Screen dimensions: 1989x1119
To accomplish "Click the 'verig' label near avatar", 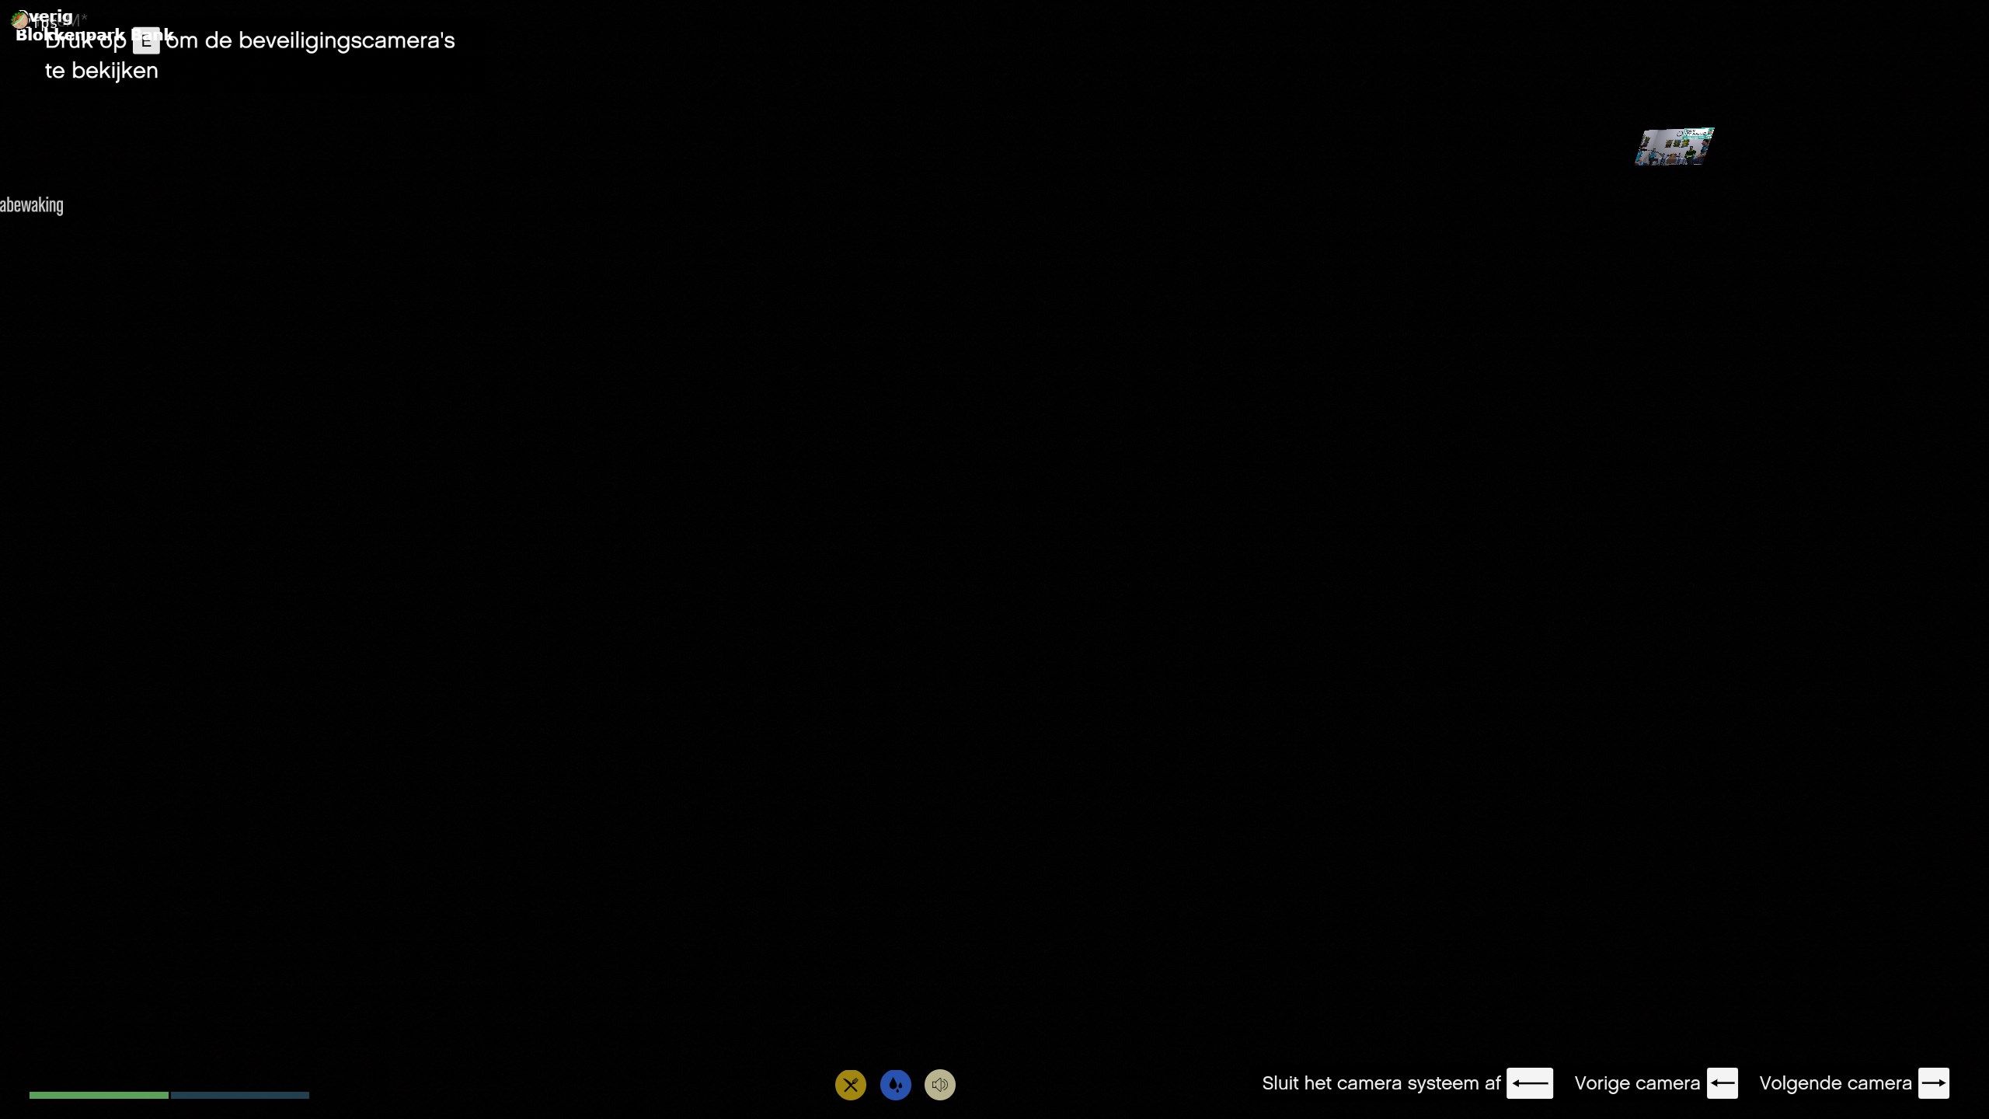I will coord(51,16).
